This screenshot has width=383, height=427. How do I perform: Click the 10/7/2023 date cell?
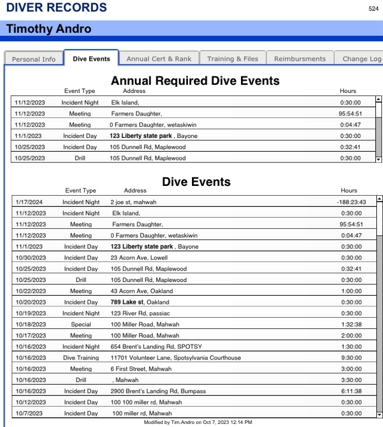[29, 413]
